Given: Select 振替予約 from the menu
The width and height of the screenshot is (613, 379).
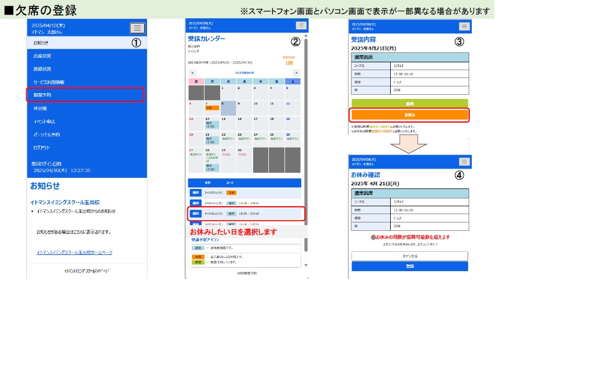Looking at the screenshot, I should click(x=85, y=95).
